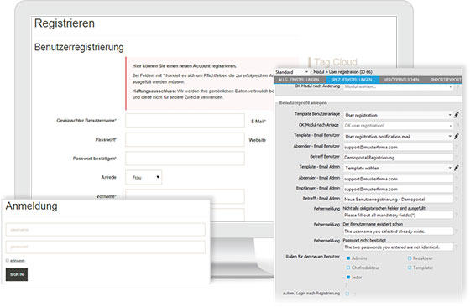Click the Empfänger - Email Admin field
Screen dimensions: 470x307
pos(399,189)
